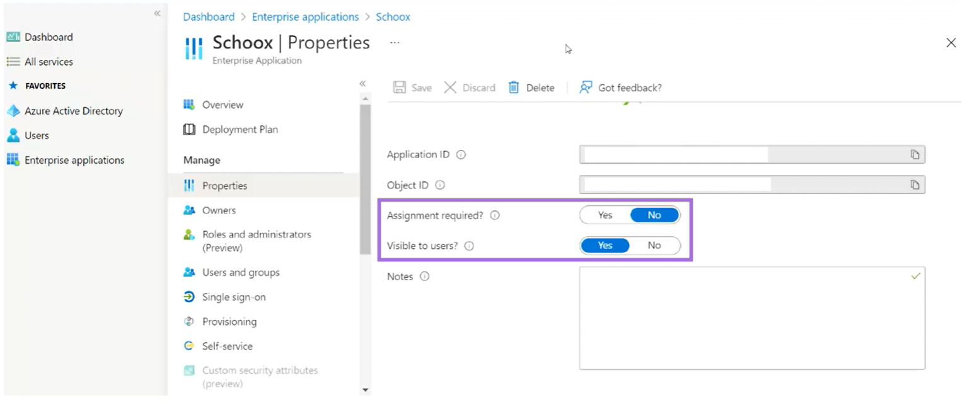Click info icon next to Object ID
The image size is (967, 405).
(x=440, y=185)
